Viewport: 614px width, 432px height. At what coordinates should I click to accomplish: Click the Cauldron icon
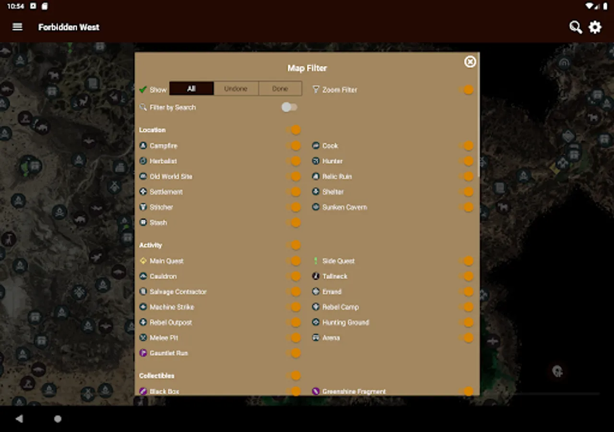(143, 276)
